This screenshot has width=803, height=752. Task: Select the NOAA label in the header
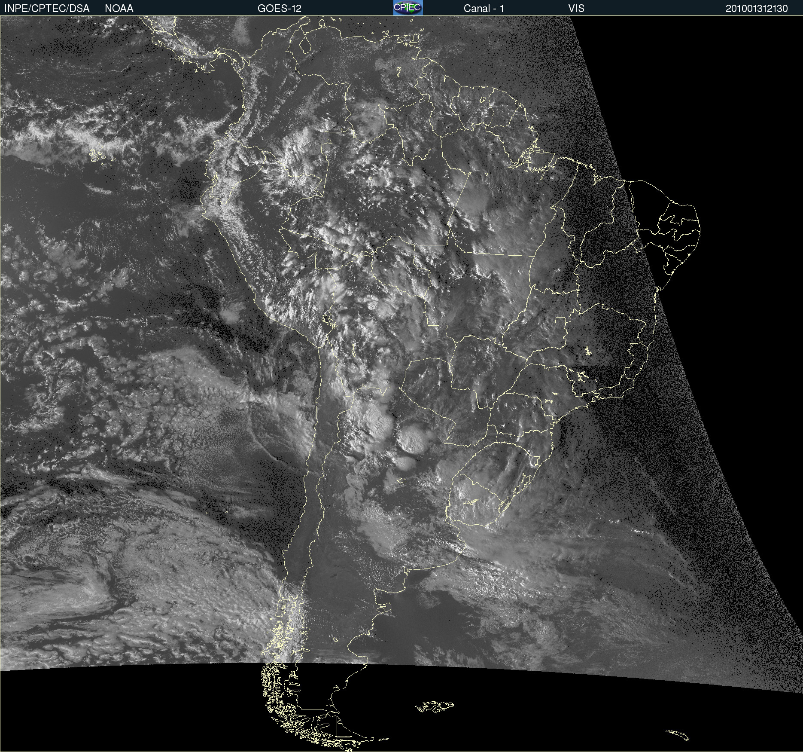click(x=119, y=8)
